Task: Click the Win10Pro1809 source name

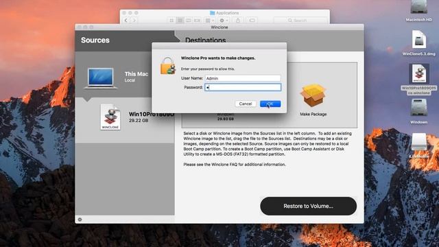Action: (x=152, y=115)
